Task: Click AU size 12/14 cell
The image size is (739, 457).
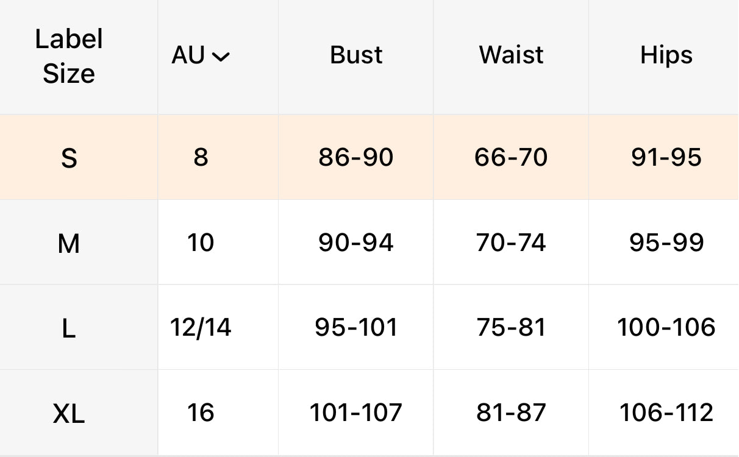Action: coord(201,328)
